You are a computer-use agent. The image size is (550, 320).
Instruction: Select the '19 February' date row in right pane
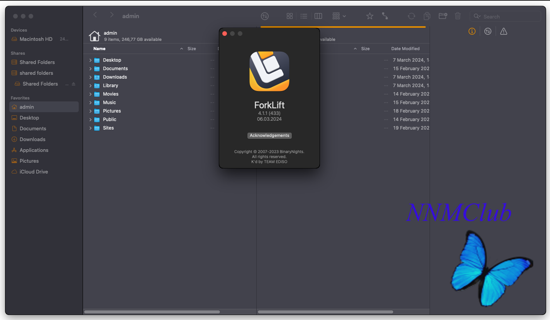click(411, 128)
